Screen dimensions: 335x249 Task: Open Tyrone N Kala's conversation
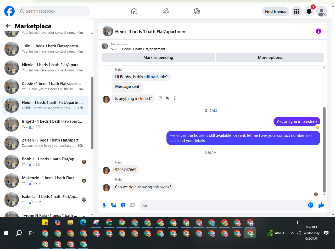point(45,213)
